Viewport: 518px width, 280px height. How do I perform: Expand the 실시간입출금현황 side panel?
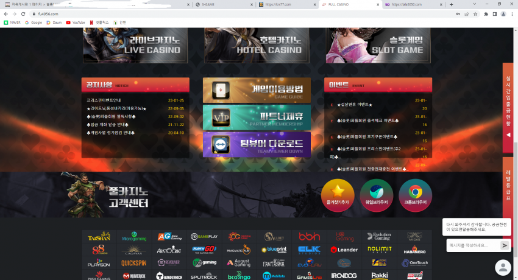click(508, 108)
